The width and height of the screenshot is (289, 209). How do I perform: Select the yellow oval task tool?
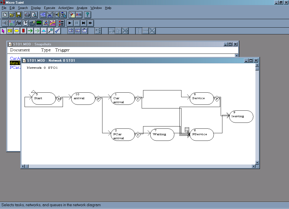[17, 31]
